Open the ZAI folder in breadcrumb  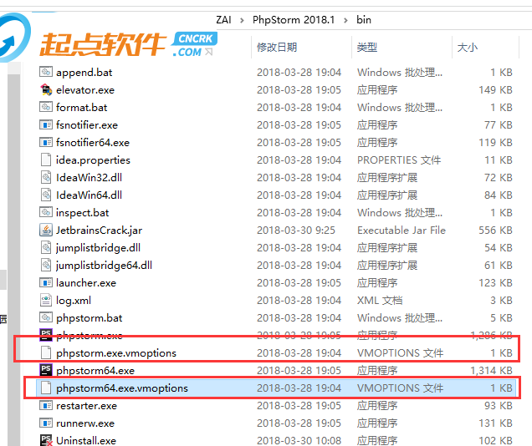coord(223,20)
